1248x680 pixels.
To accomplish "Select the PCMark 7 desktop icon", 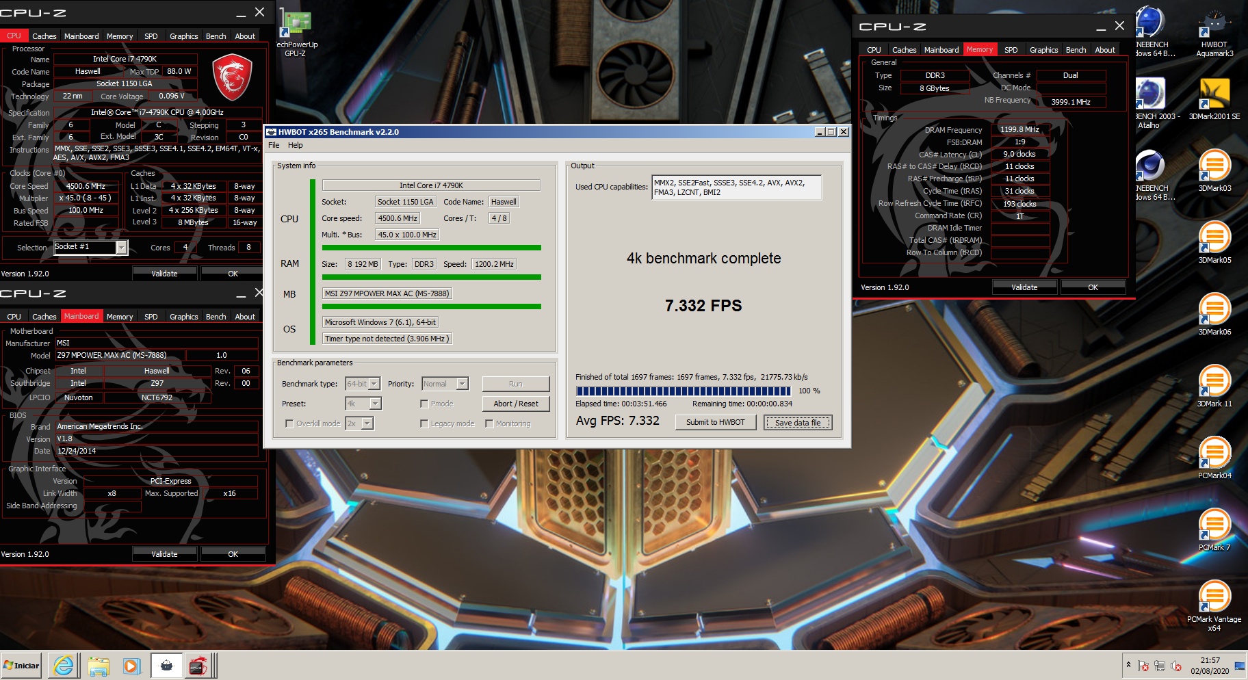I will coord(1214,529).
